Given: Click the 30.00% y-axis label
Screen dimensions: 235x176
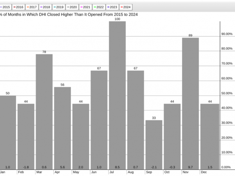Looking at the screenshot, I should click(x=227, y=123).
